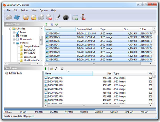Click the exit door toolbar icon

click(x=83, y=17)
